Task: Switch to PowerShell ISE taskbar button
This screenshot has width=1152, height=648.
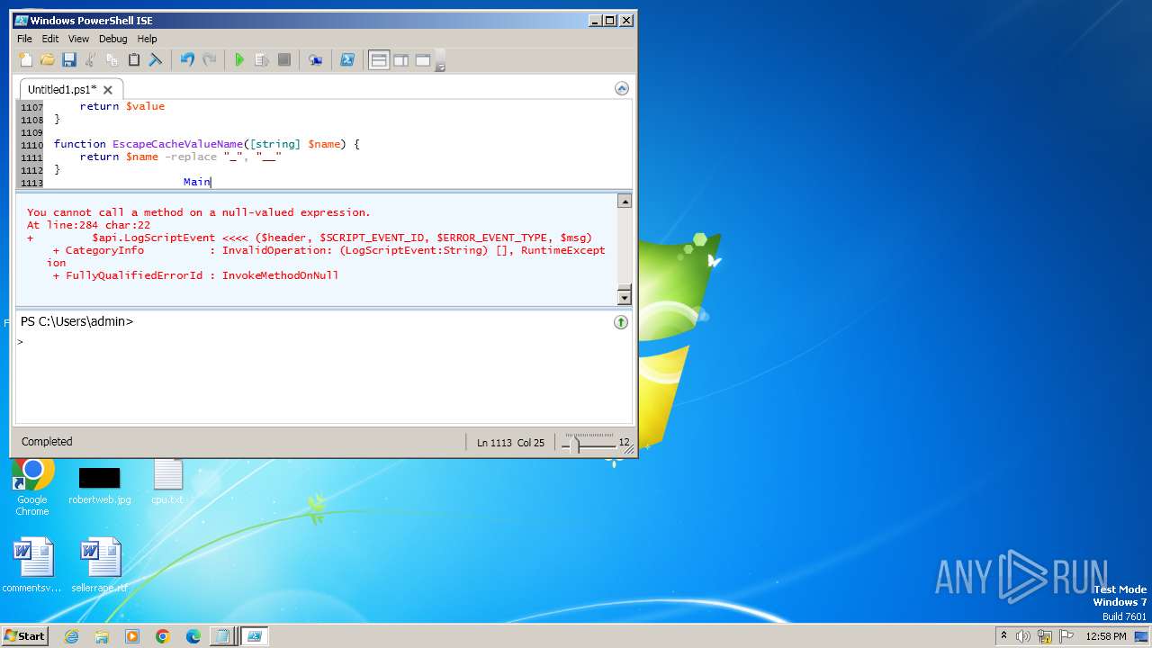Action: (x=255, y=636)
